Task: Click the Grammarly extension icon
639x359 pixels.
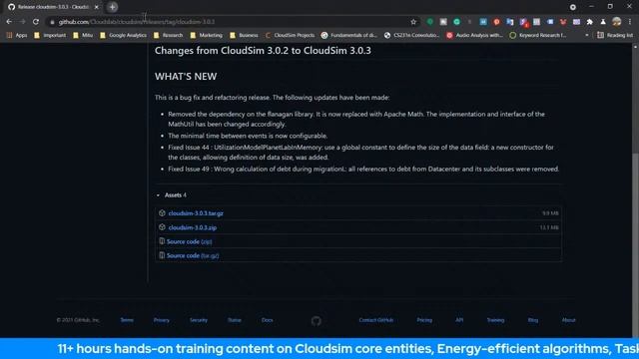Action: point(457,22)
